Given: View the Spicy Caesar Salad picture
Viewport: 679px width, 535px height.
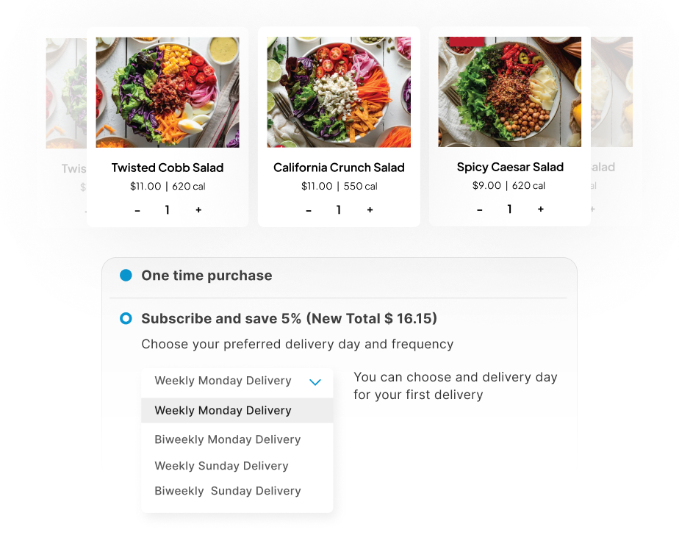Looking at the screenshot, I should (x=510, y=92).
